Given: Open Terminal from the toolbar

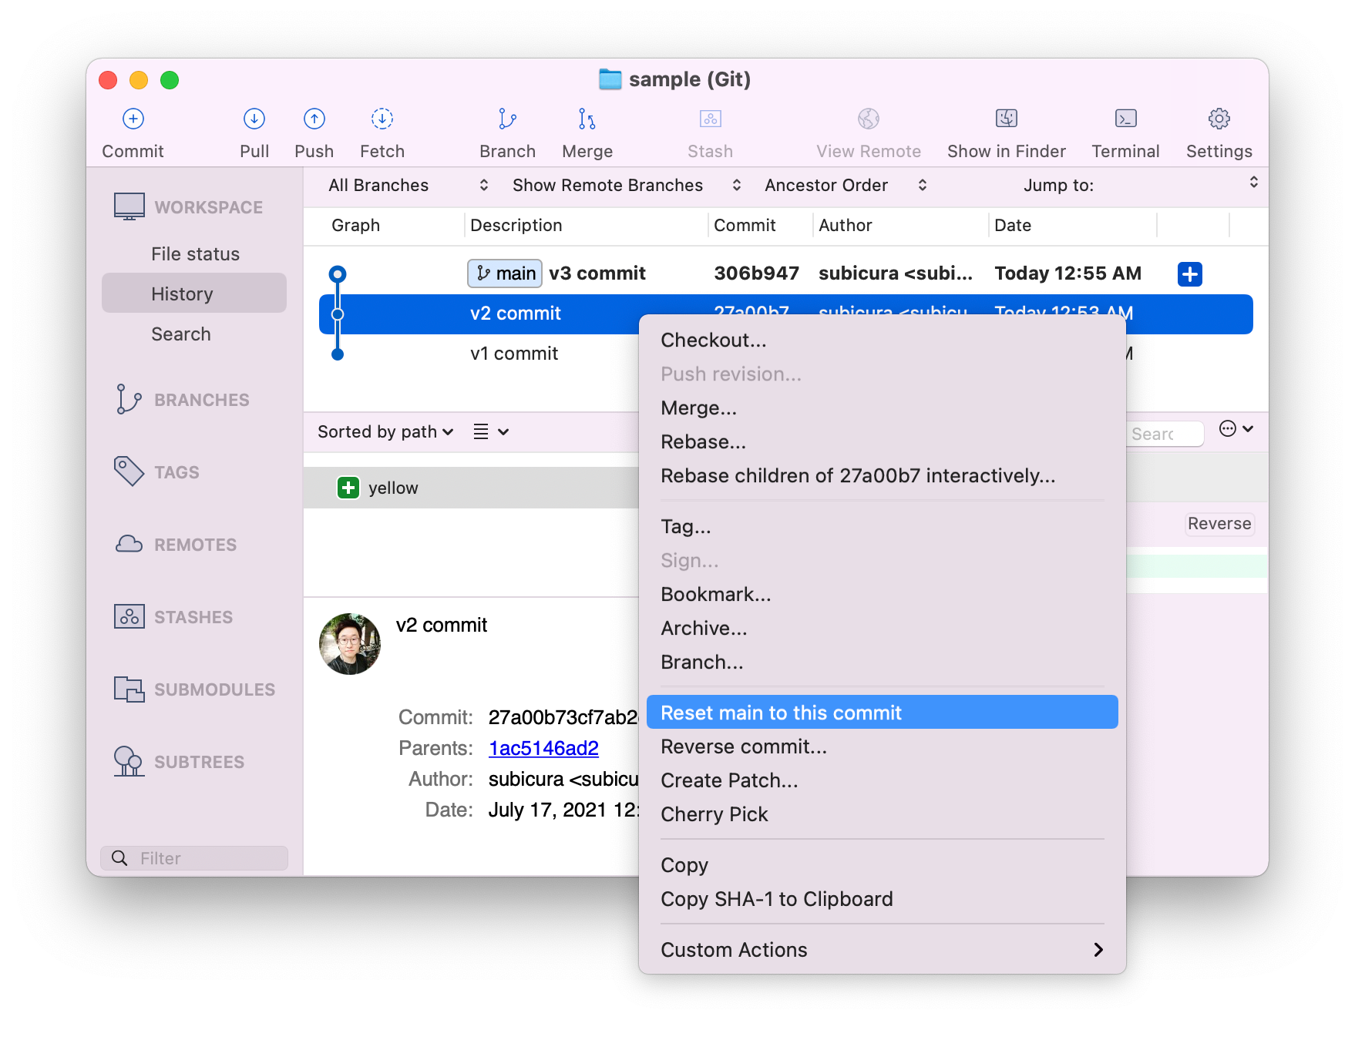Looking at the screenshot, I should tap(1126, 119).
